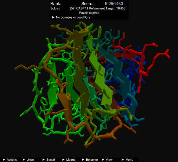The height and width of the screenshot is (162, 178).
Task: Open the main Menu item
Action: [127, 160]
